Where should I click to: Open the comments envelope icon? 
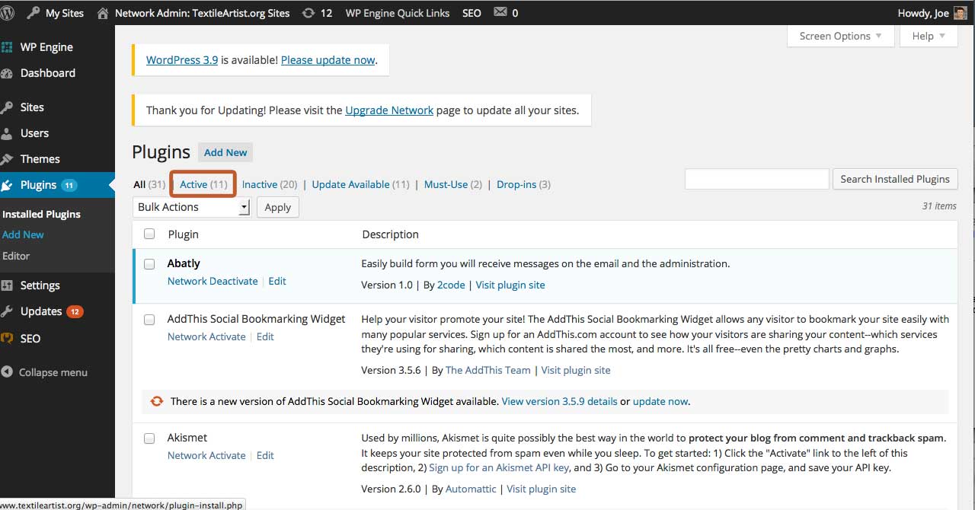click(500, 12)
